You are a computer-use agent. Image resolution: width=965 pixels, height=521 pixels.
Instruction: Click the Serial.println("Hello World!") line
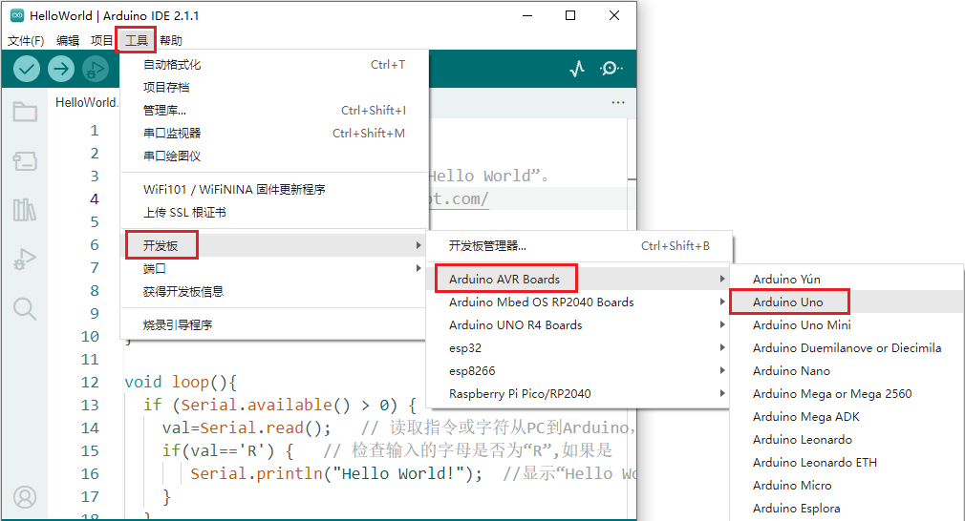click(x=336, y=473)
